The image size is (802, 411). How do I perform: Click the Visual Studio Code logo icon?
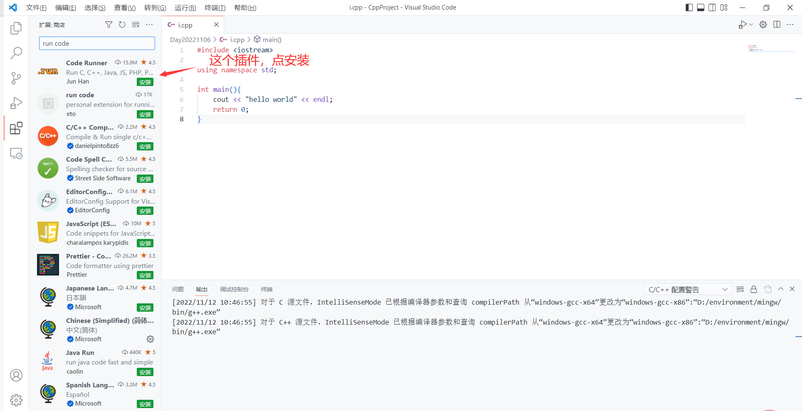click(x=13, y=7)
